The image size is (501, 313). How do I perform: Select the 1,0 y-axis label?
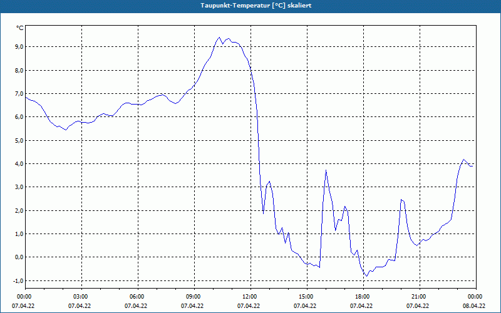19,233
